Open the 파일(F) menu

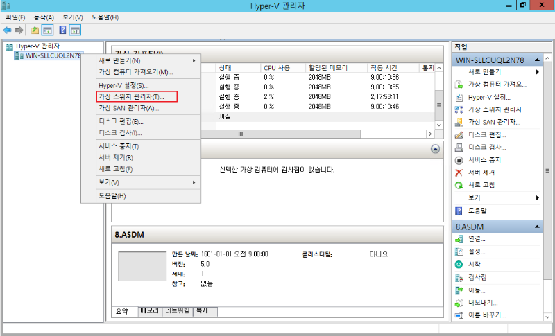[15, 17]
